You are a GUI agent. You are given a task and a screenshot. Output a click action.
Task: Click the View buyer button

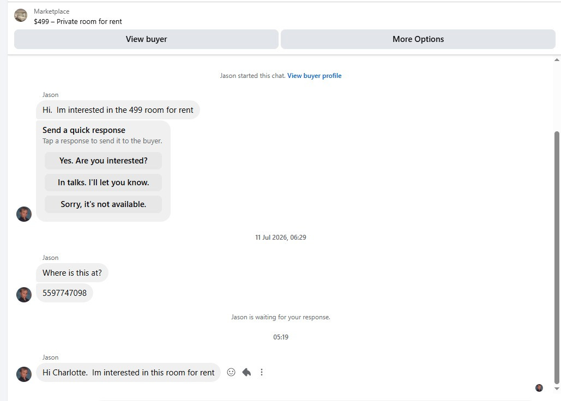click(146, 39)
